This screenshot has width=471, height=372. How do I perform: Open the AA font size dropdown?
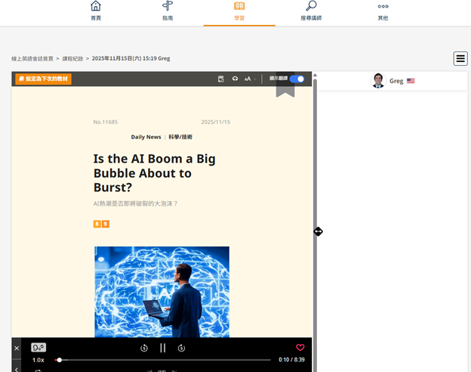249,79
